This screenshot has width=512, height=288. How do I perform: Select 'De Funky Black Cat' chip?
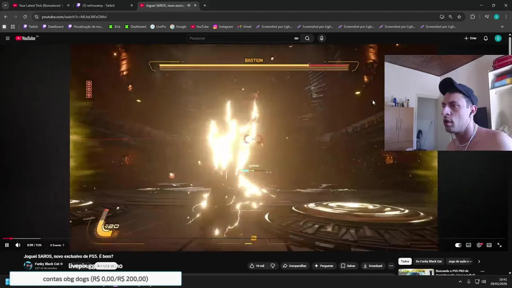pyautogui.click(x=428, y=261)
